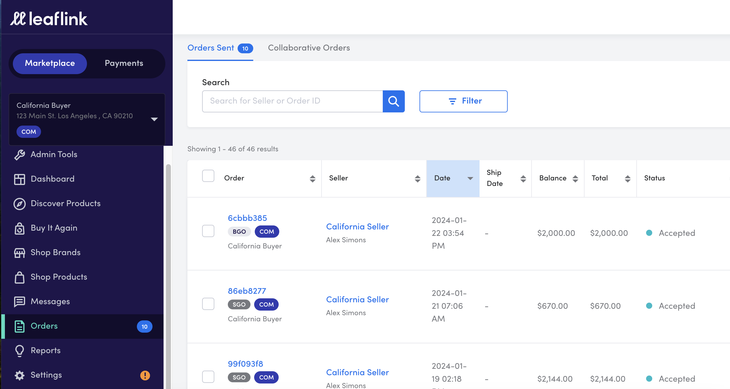
Task: Open Discover Products from the sidebar
Action: 66,204
